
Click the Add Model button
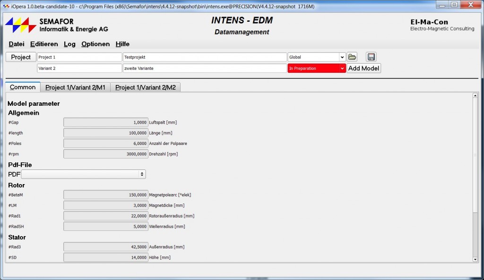(363, 68)
